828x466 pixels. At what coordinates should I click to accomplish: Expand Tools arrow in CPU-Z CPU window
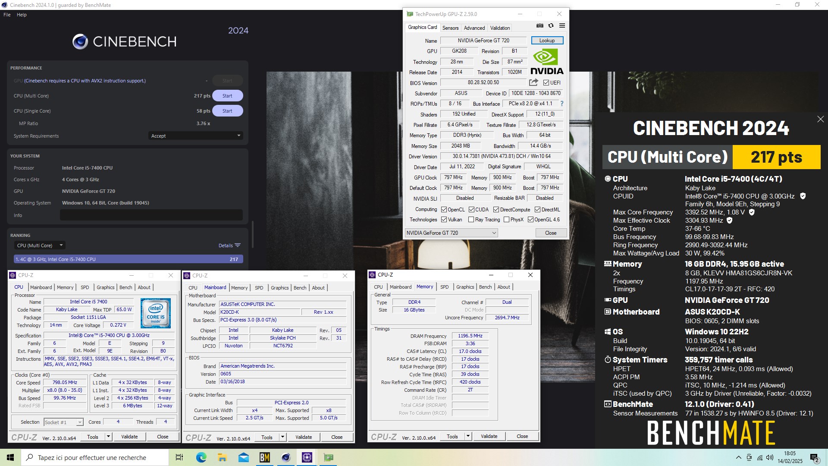click(108, 437)
